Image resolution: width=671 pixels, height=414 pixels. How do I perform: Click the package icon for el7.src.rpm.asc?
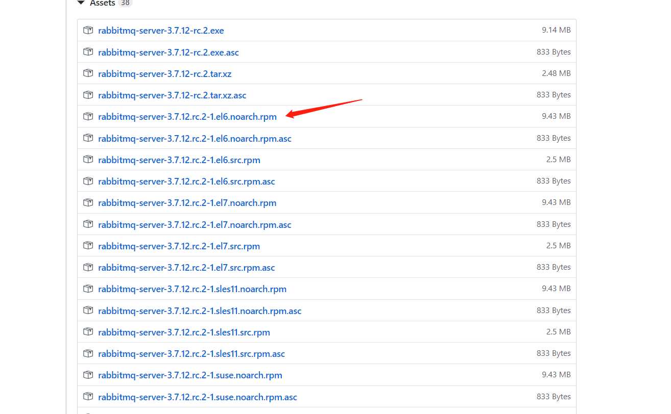coord(88,267)
